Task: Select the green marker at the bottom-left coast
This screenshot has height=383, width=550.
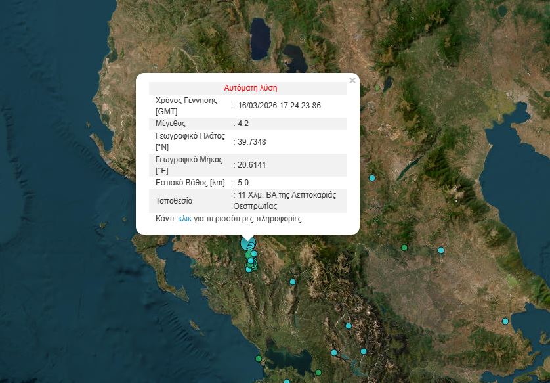Action: (259, 359)
